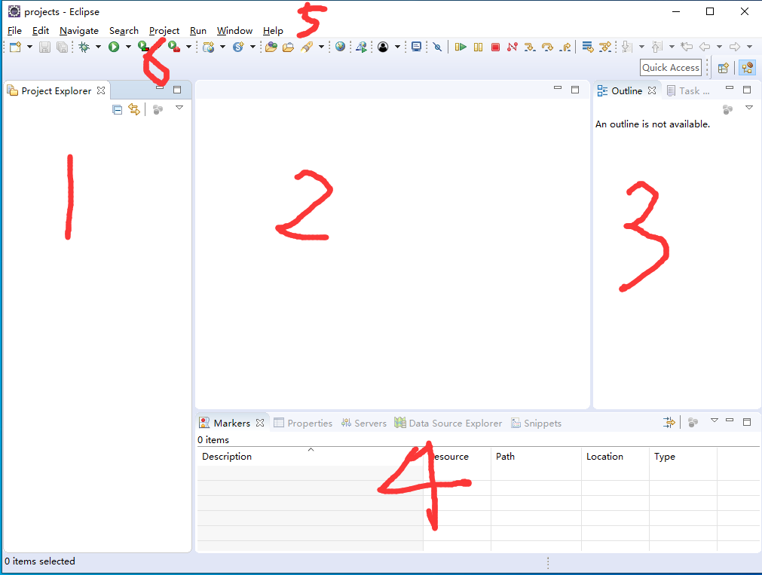
Task: Click the Step Over icon
Action: pyautogui.click(x=547, y=47)
